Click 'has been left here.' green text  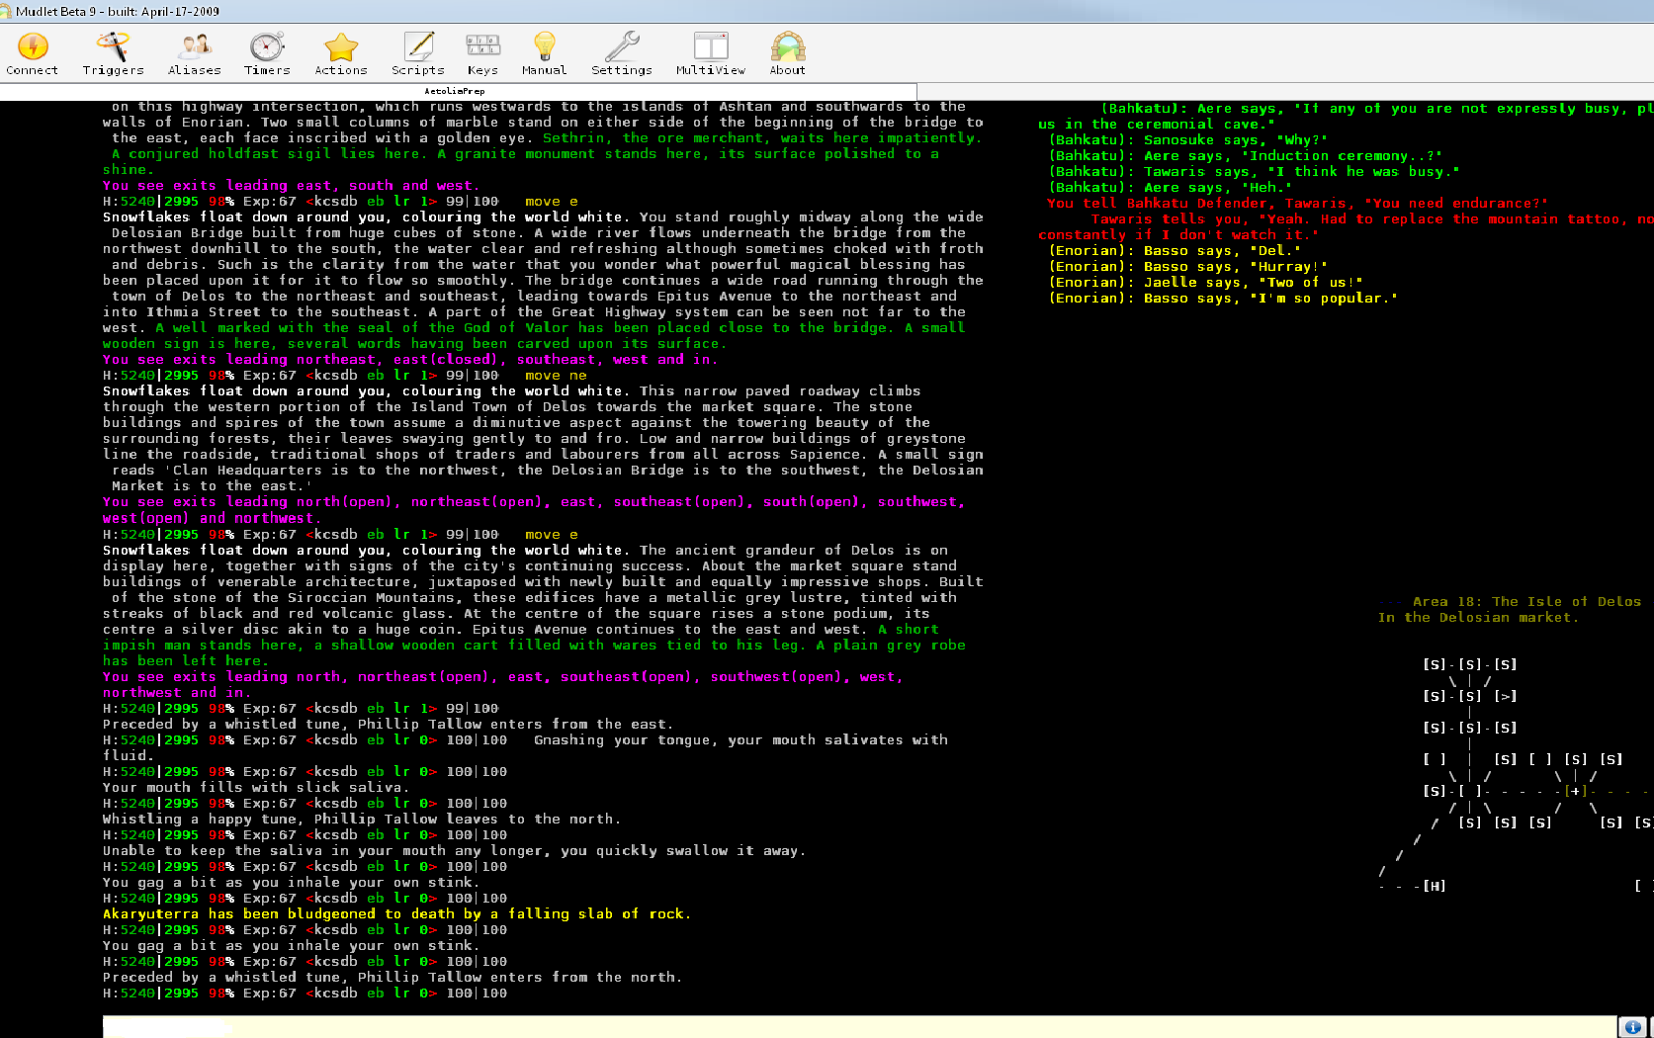click(185, 661)
